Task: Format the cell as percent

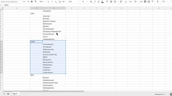Action: pos(52,2)
